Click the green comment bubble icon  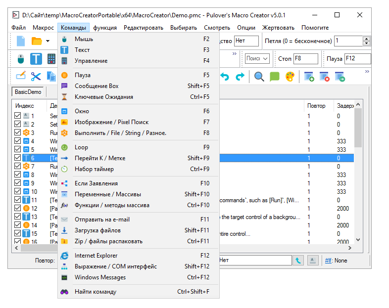coord(274,77)
